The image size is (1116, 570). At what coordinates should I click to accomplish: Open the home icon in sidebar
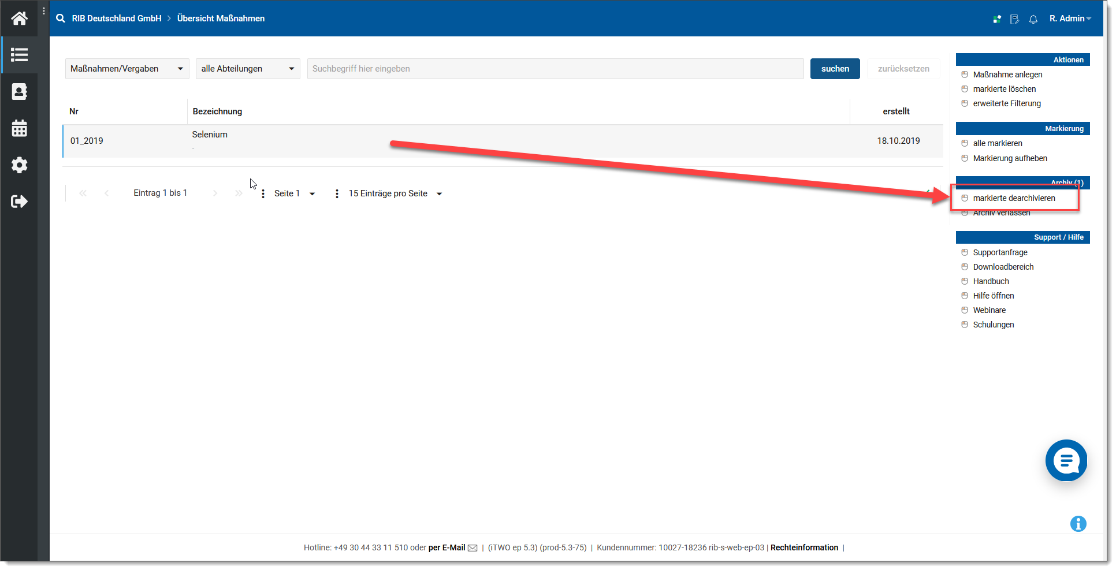pyautogui.click(x=19, y=18)
